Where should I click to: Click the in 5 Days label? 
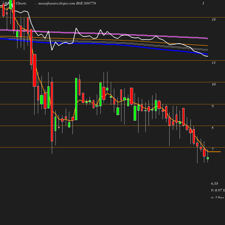click(x=217, y=198)
